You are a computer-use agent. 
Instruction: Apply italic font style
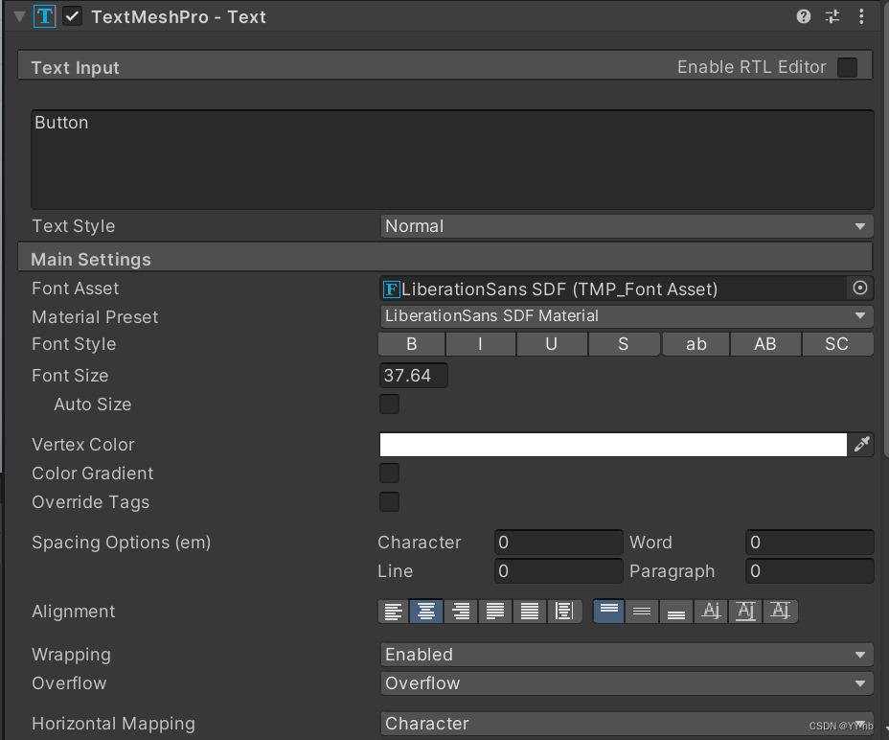click(481, 343)
